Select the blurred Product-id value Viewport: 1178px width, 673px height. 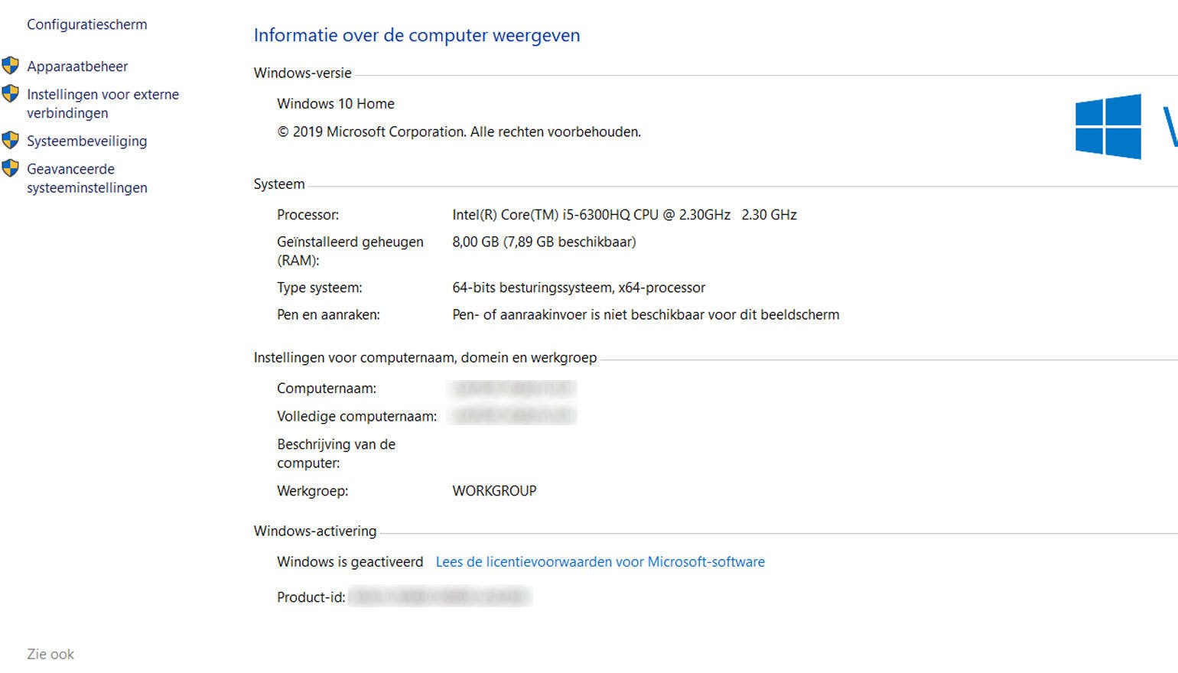pyautogui.click(x=440, y=597)
